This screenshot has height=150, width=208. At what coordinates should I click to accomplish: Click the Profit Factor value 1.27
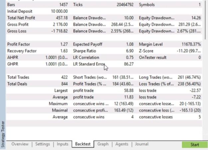[64, 44]
